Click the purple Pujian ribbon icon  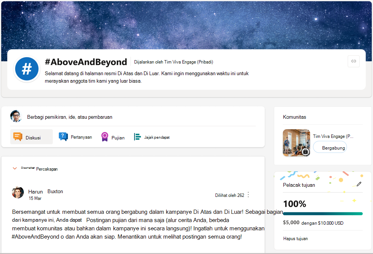tap(105, 137)
